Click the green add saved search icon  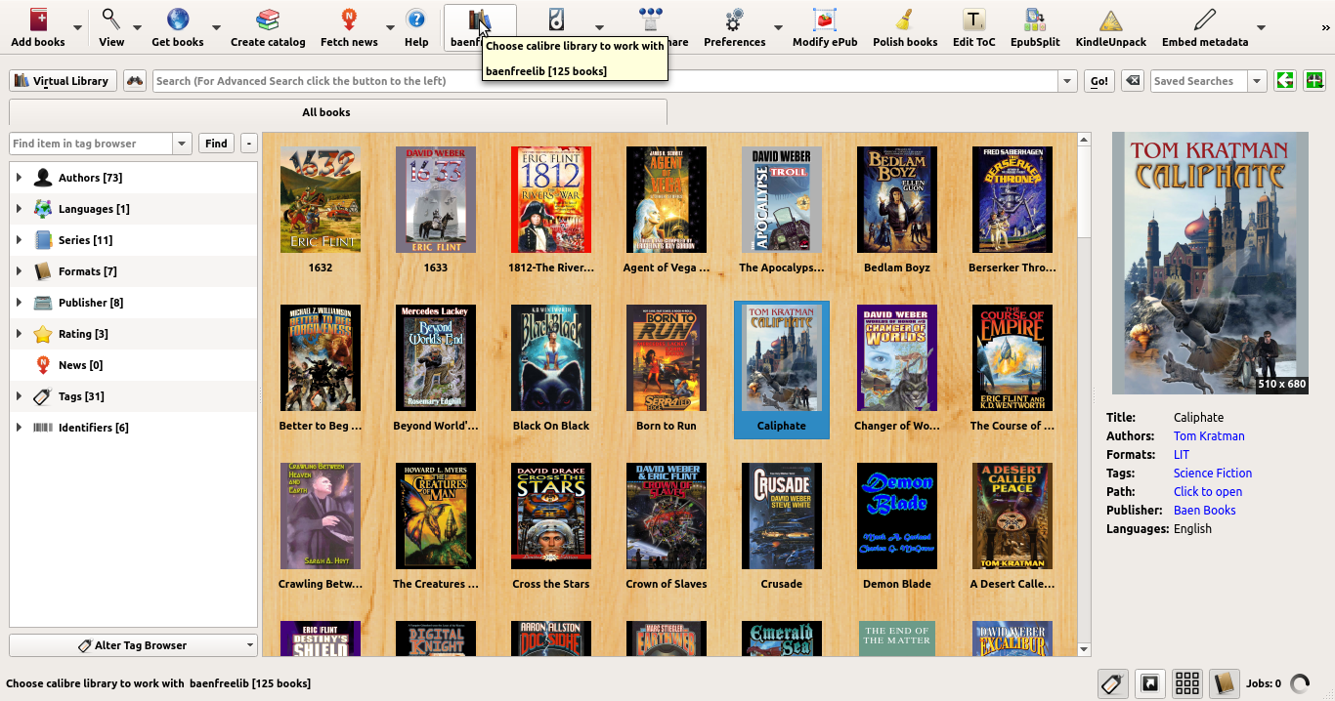click(1313, 81)
